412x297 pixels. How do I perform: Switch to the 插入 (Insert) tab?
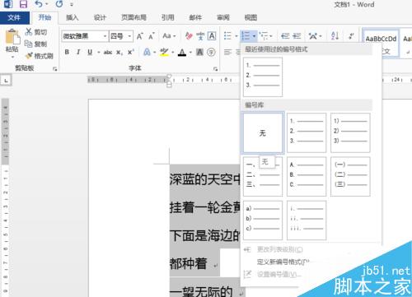(73, 18)
